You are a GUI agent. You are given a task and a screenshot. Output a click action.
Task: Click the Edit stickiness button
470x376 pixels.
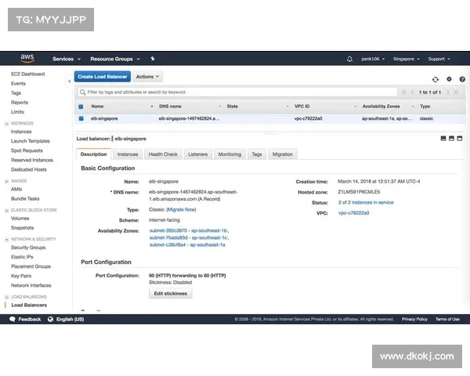pyautogui.click(x=171, y=293)
